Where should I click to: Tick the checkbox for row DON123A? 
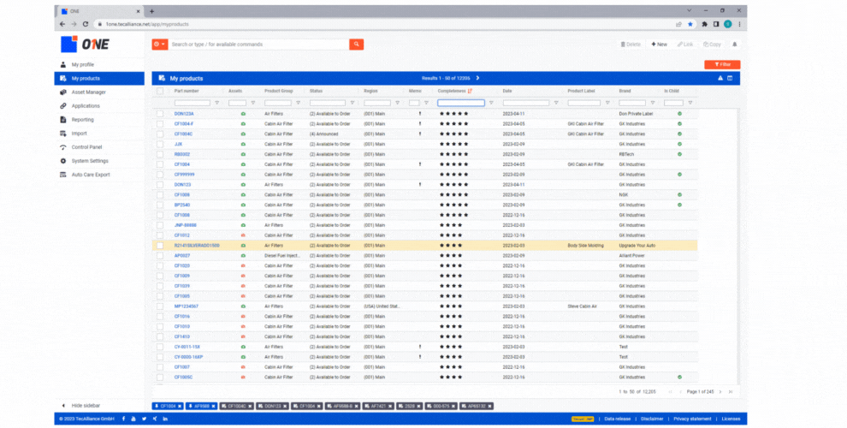coord(160,113)
